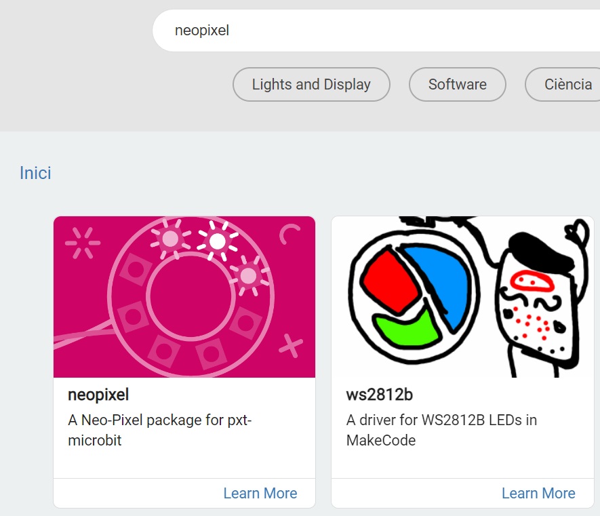Image resolution: width=600 pixels, height=516 pixels.
Task: Select the Ciència category tag
Action: click(x=563, y=85)
